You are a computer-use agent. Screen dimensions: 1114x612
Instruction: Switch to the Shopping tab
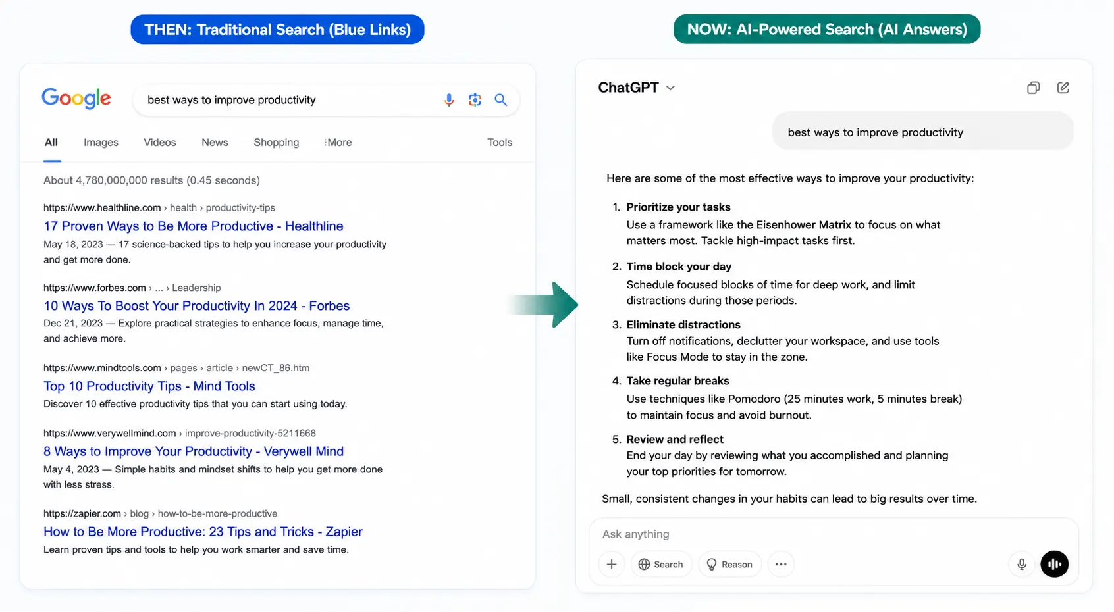[277, 142]
